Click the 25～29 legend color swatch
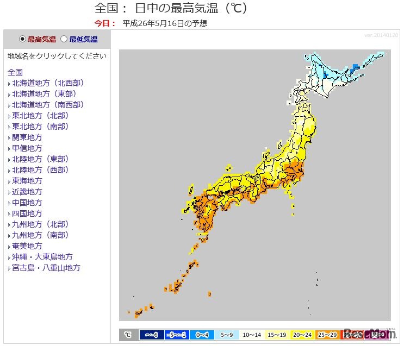This screenshot has height=346, width=404. 327,335
